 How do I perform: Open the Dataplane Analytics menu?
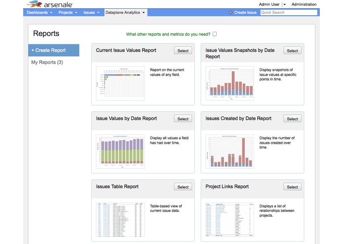[x=125, y=12]
